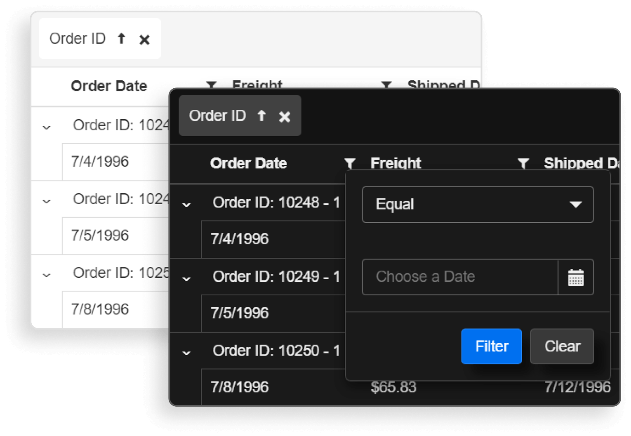Collapse the Order ID 10249 group in dark grid

coord(186,278)
